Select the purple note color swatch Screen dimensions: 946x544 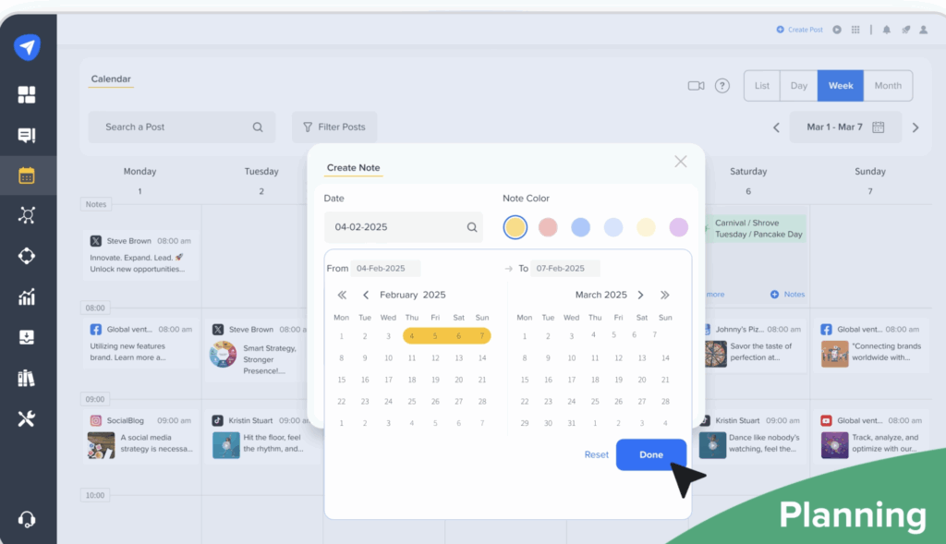679,226
